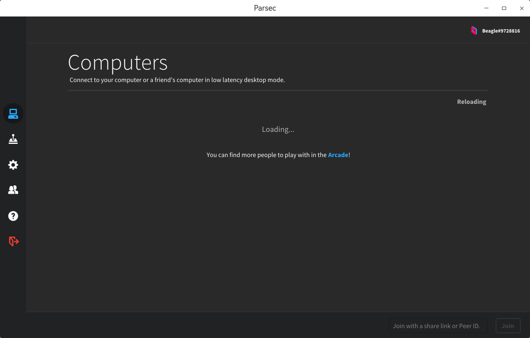Log out using the red exit icon
The height and width of the screenshot is (338, 530).
[x=14, y=241]
